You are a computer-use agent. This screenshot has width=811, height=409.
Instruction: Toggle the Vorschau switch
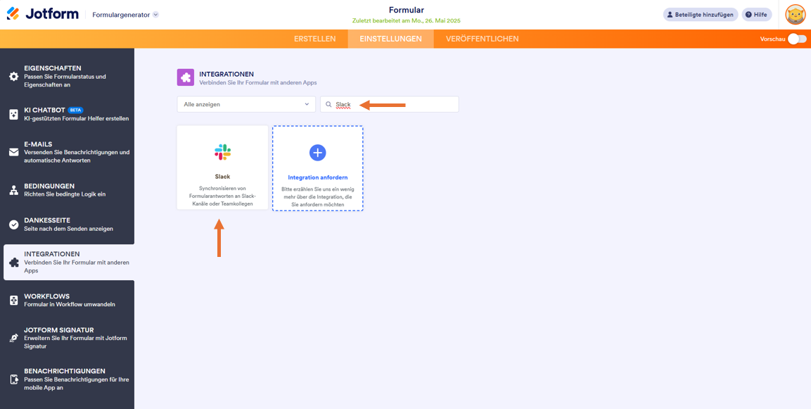797,39
